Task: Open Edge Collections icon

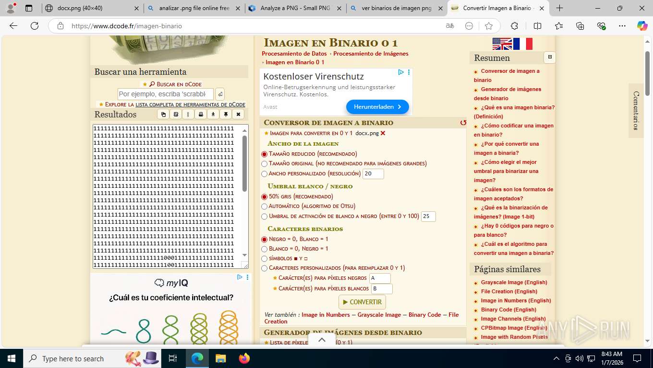Action: tap(580, 26)
